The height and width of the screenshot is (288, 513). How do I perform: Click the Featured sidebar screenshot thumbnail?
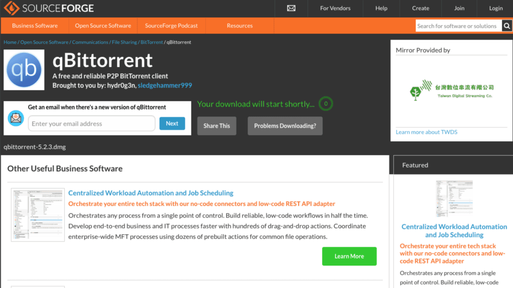tap(454, 199)
